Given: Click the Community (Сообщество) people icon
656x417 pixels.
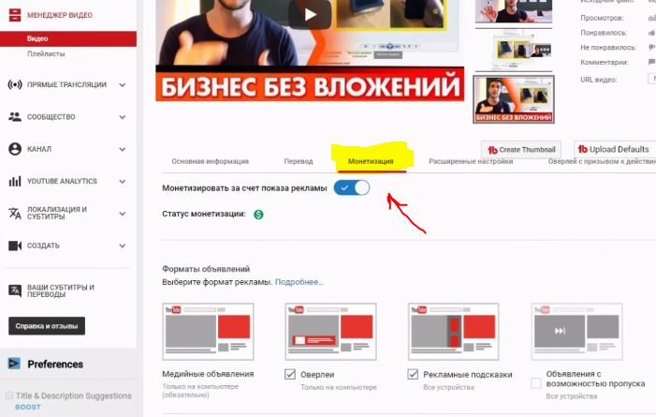Looking at the screenshot, I should [15, 117].
